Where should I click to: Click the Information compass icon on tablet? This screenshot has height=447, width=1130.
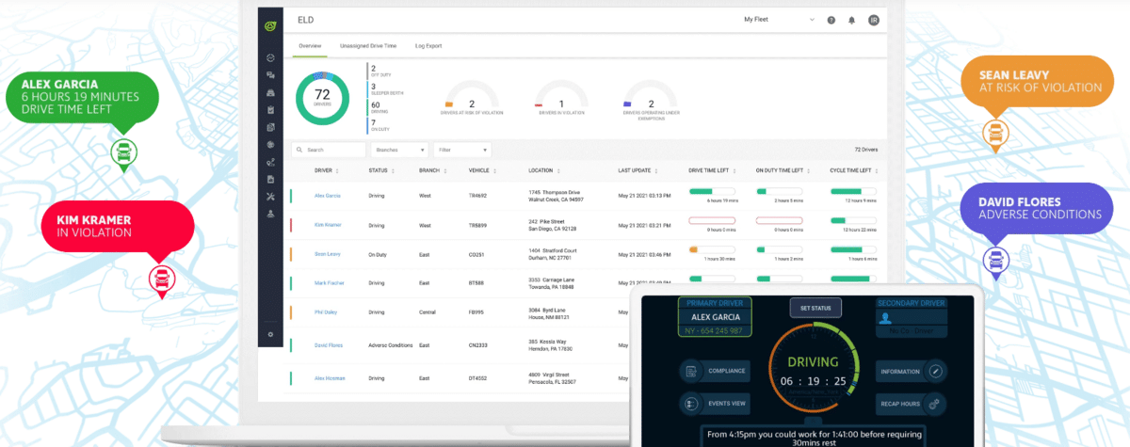click(x=934, y=372)
